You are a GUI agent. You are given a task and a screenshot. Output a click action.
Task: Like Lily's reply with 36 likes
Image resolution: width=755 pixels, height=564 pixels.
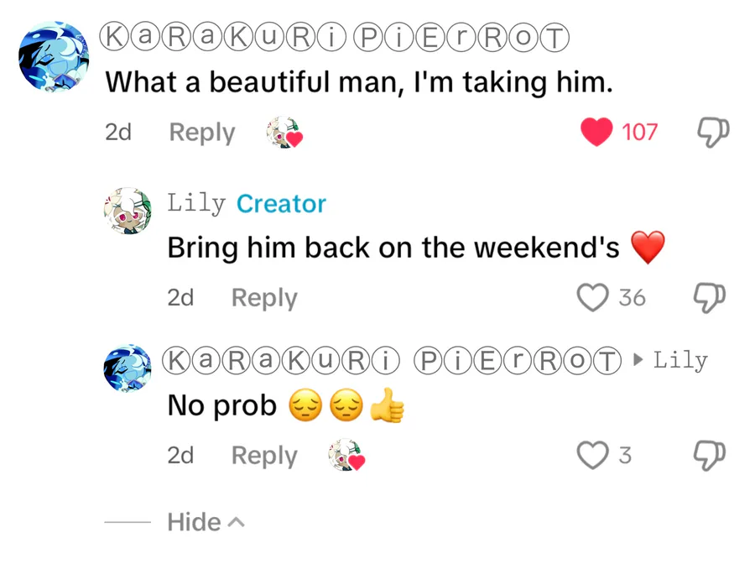click(592, 297)
